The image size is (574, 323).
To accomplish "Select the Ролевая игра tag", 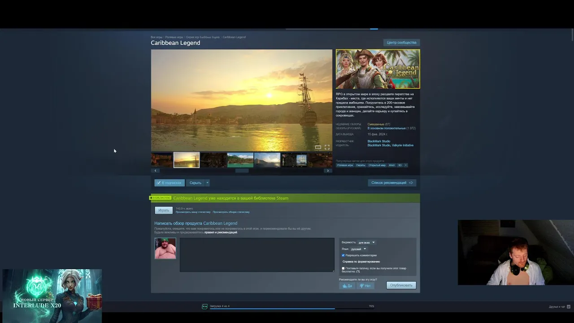I will (345, 165).
